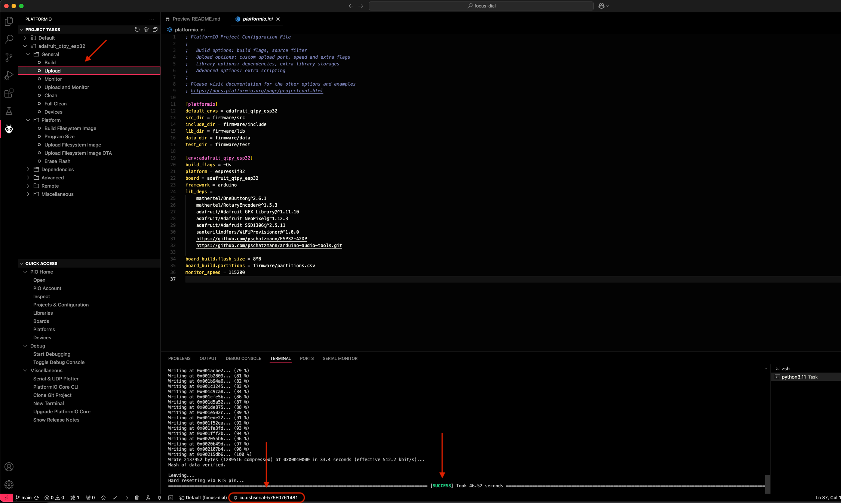
Task: Switch project environment Default (focus-dial)
Action: 203,498
